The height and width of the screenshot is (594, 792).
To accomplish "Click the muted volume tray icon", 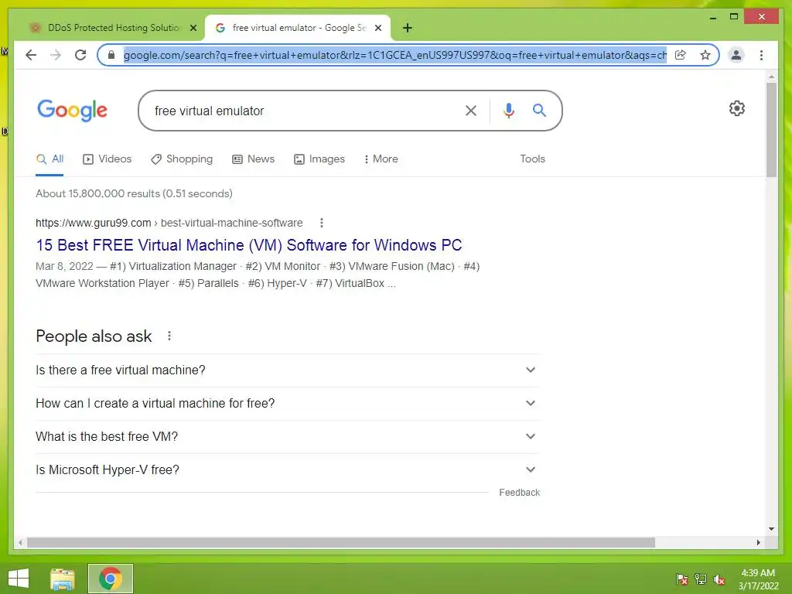I will (x=719, y=579).
